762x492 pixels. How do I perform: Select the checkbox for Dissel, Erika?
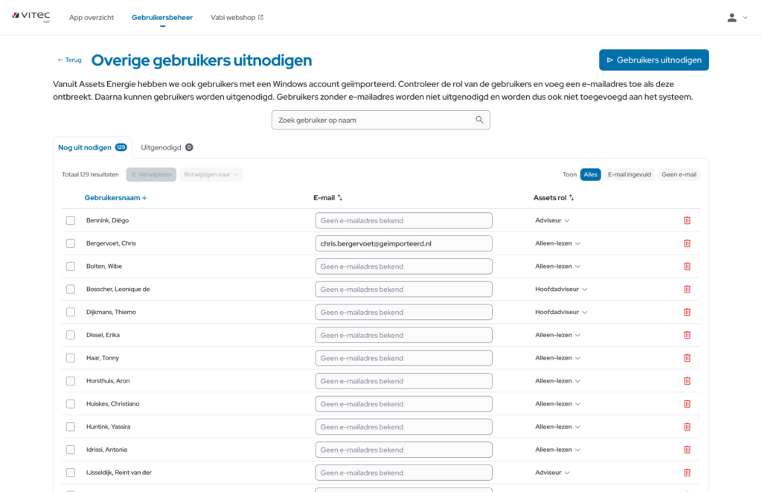pyautogui.click(x=71, y=335)
